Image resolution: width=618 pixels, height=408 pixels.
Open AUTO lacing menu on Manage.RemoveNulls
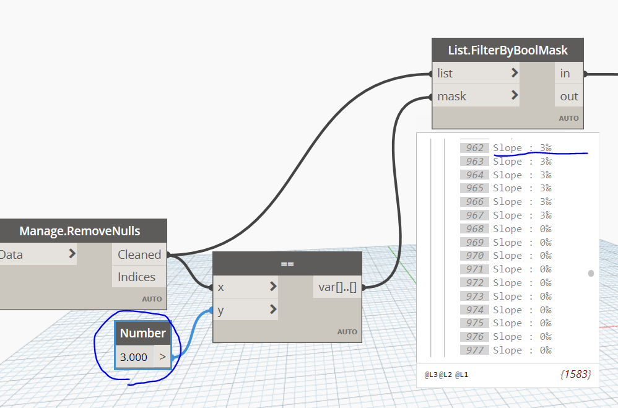(152, 299)
